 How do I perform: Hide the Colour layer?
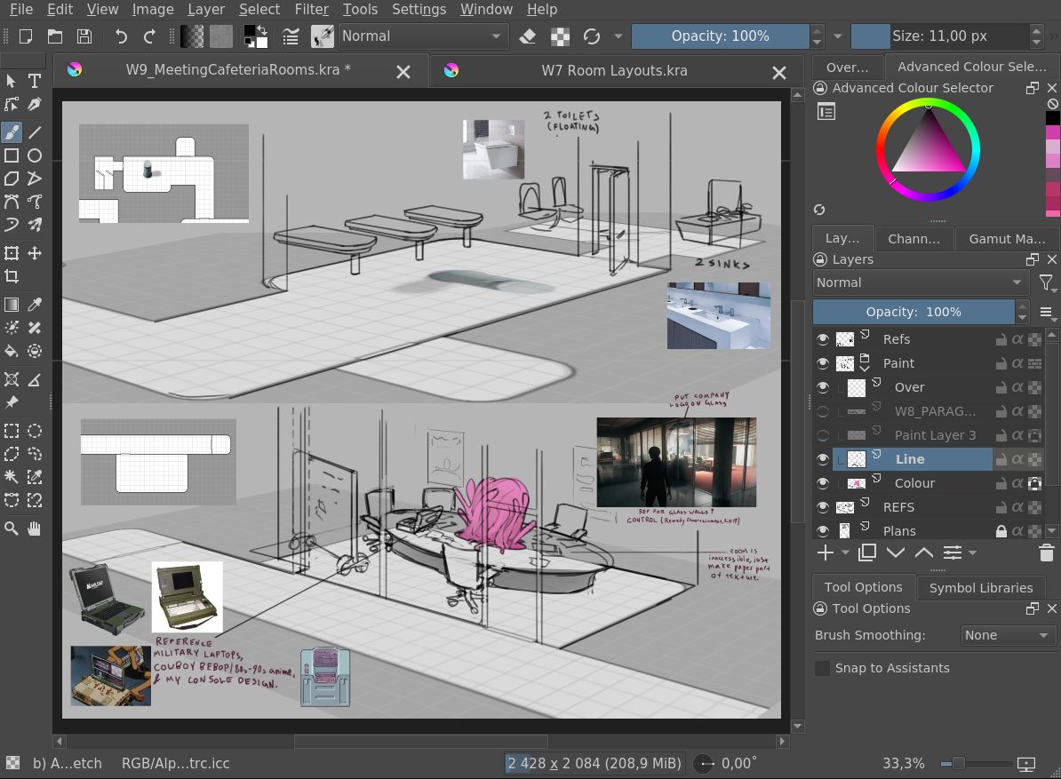point(823,483)
